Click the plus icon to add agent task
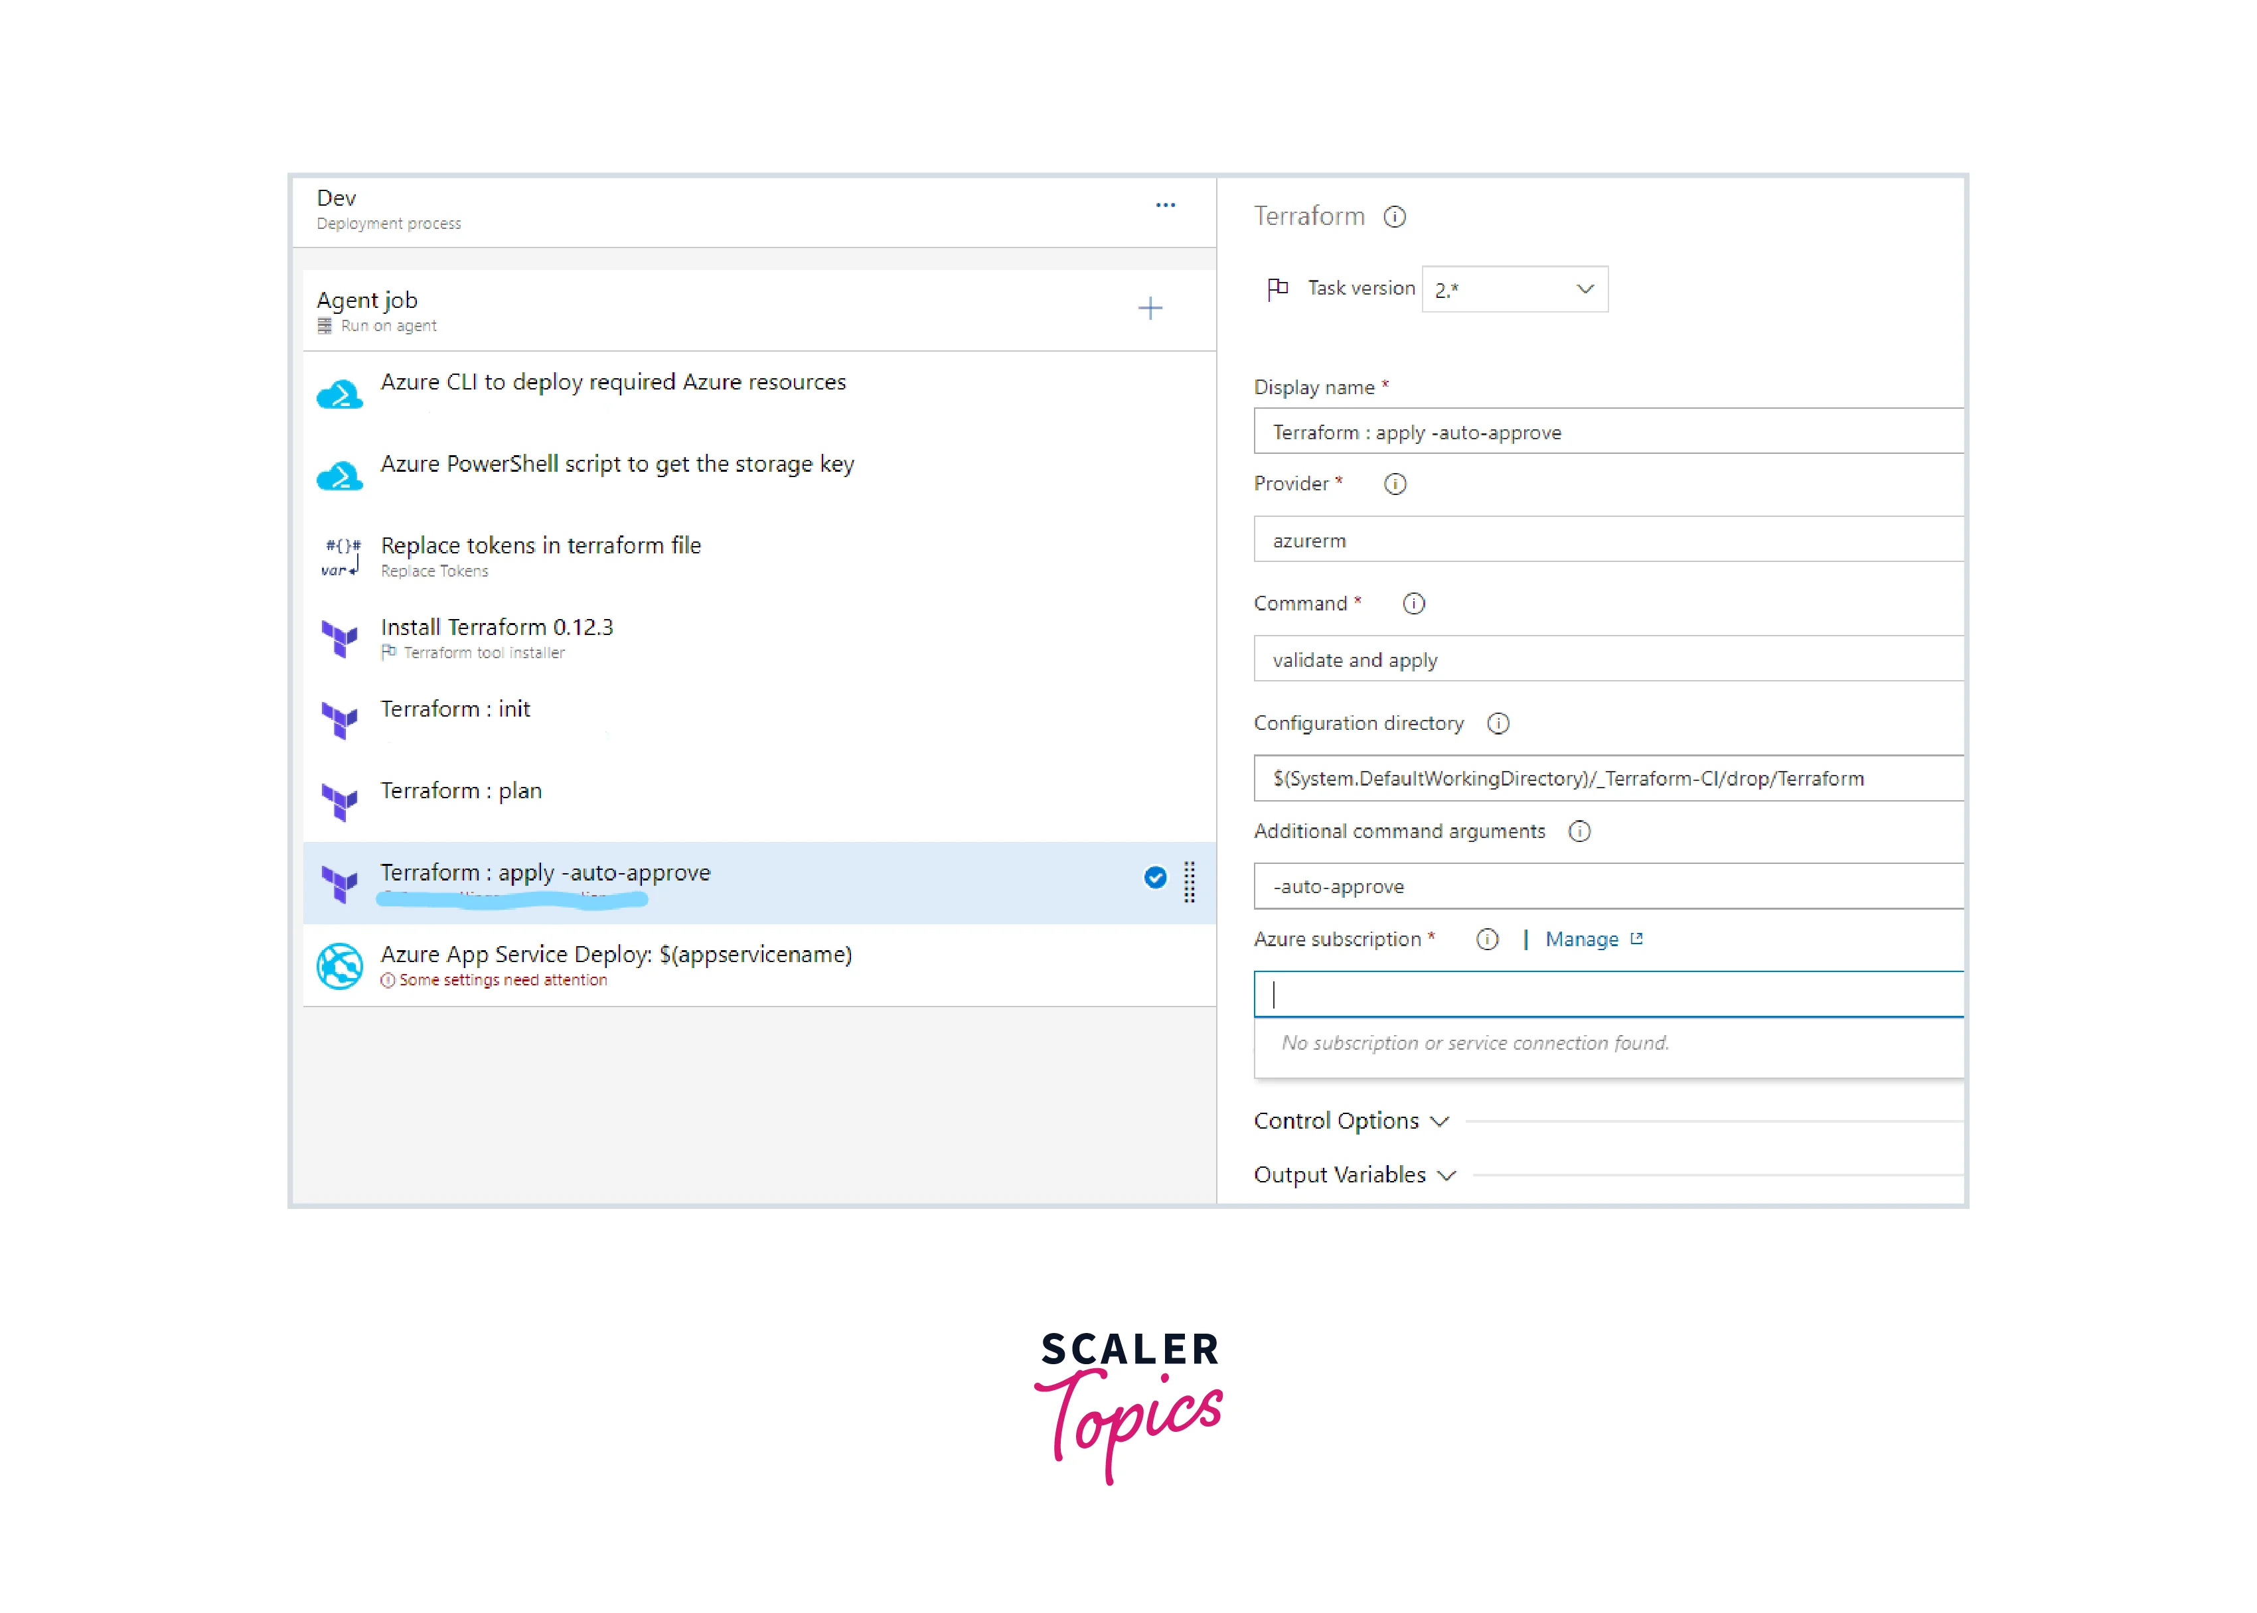Viewport: 2257px width, 1613px height. coord(1149,309)
